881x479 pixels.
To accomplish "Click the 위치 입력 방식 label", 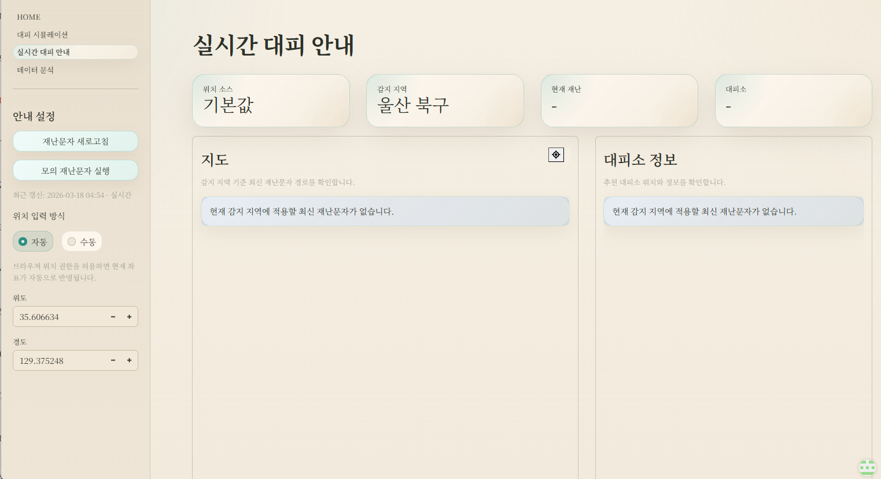I will 39,216.
